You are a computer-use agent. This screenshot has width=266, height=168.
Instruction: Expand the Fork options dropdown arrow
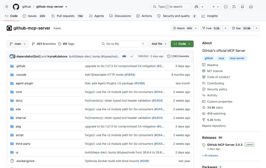coord(225,28)
